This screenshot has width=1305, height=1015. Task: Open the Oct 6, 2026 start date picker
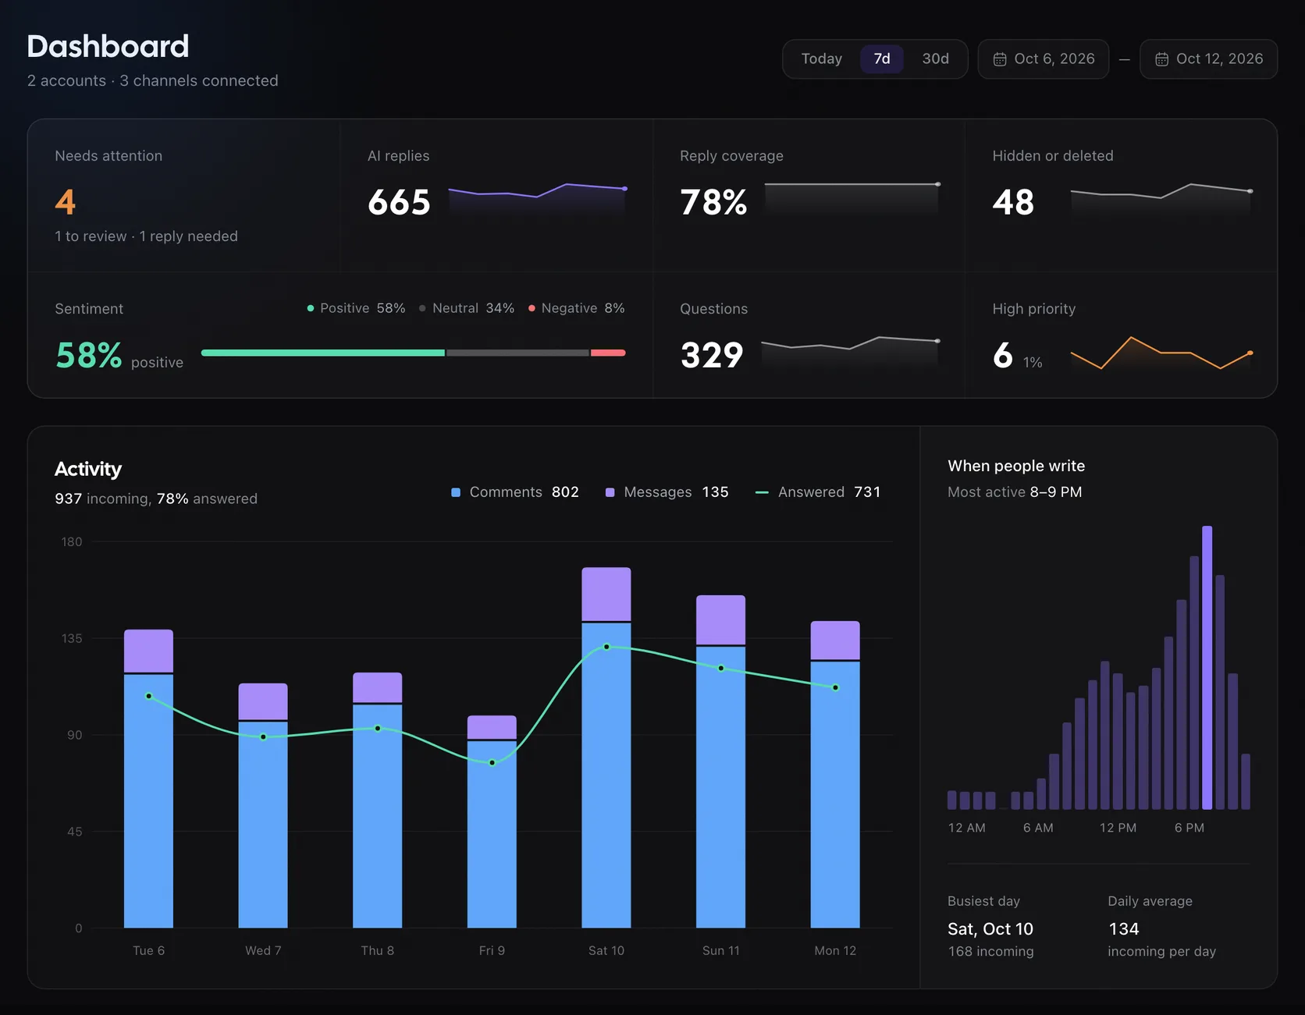point(1044,59)
